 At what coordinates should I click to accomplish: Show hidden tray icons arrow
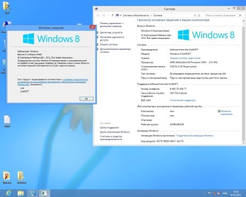(x=204, y=193)
